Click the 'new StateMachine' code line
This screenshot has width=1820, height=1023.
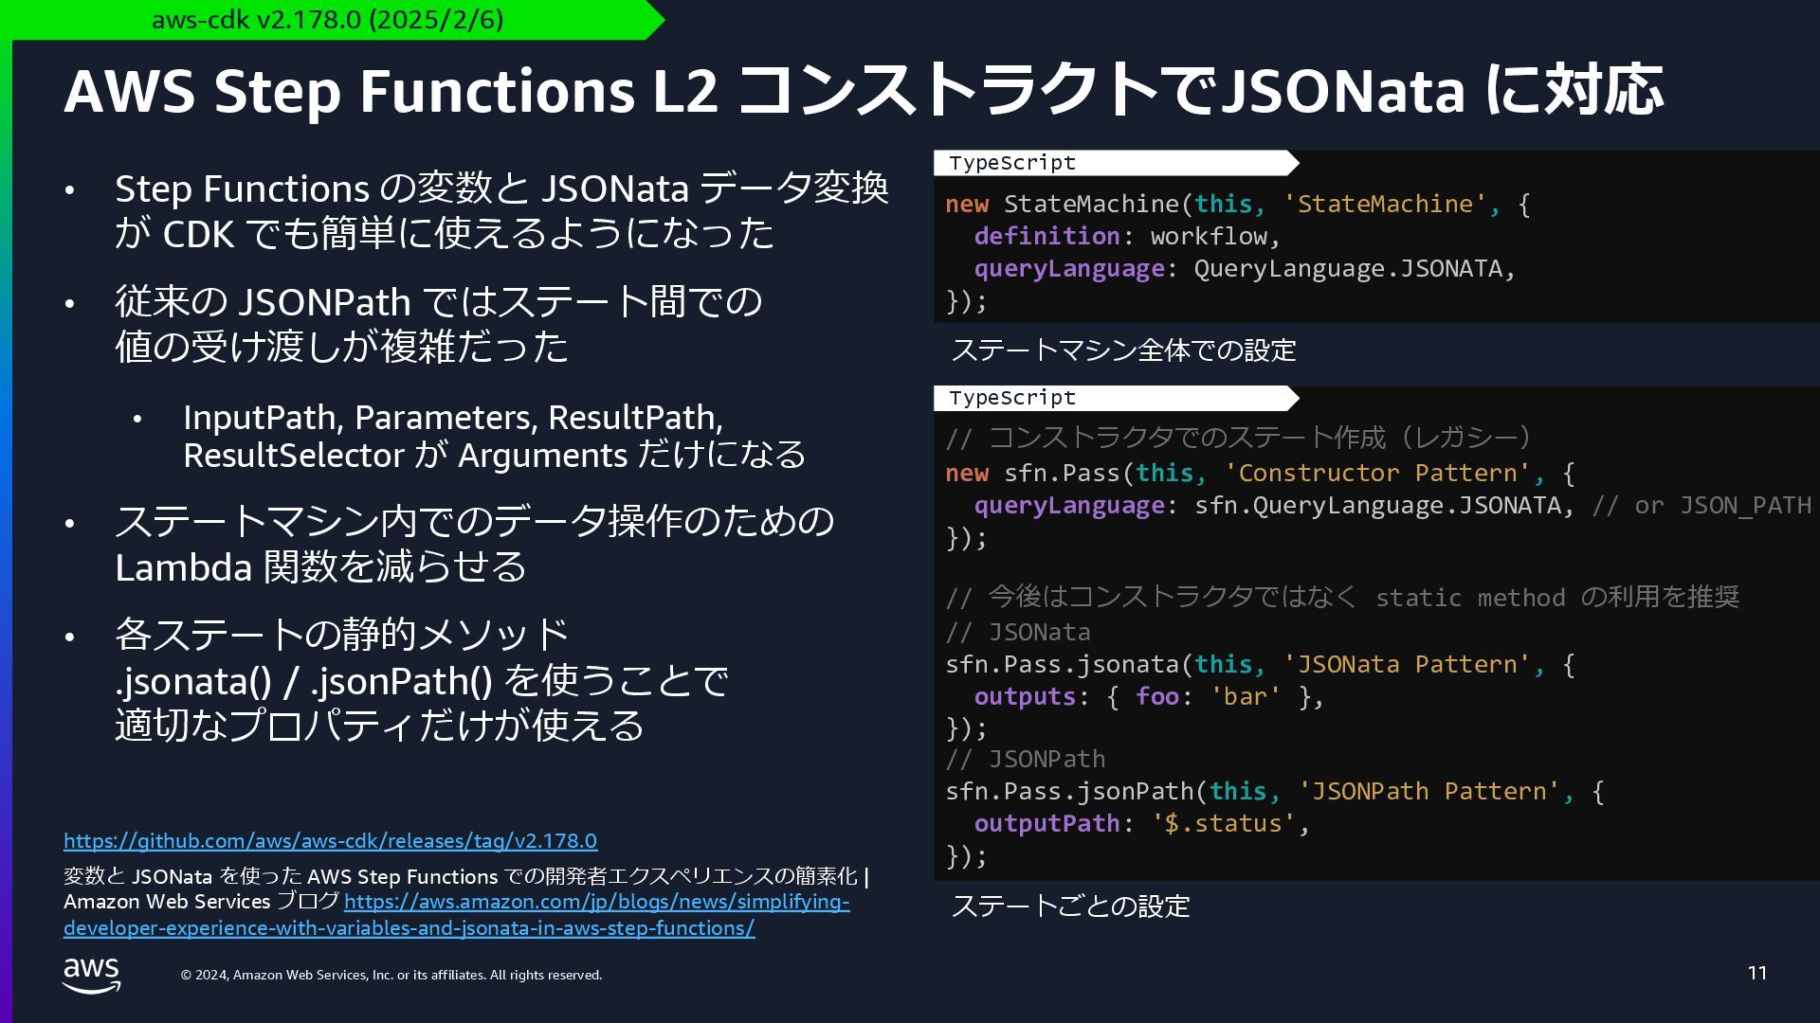(x=1237, y=205)
